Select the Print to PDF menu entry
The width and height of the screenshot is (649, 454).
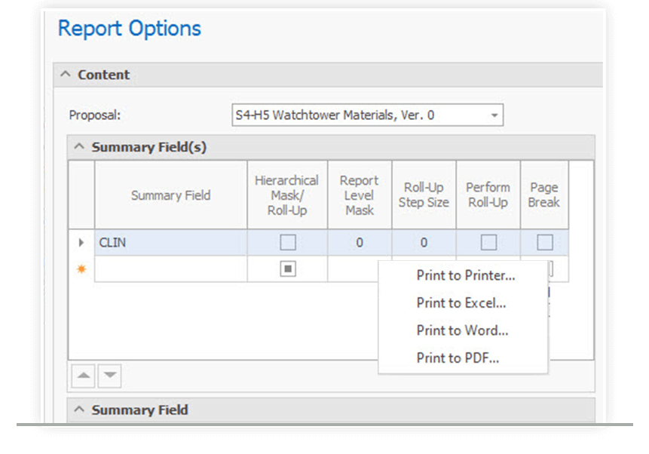pyautogui.click(x=458, y=357)
